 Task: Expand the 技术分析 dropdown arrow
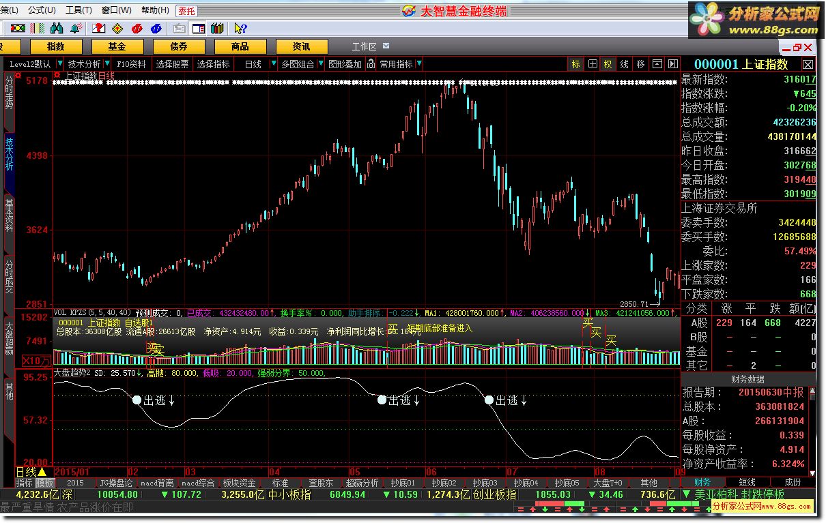(109, 64)
